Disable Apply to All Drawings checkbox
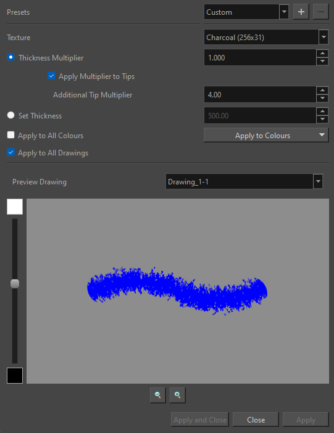Image resolution: width=334 pixels, height=433 pixels. click(x=10, y=152)
